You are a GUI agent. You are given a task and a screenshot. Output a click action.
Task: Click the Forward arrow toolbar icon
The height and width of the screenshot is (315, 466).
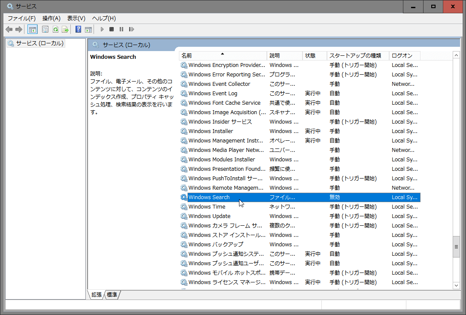click(x=19, y=29)
